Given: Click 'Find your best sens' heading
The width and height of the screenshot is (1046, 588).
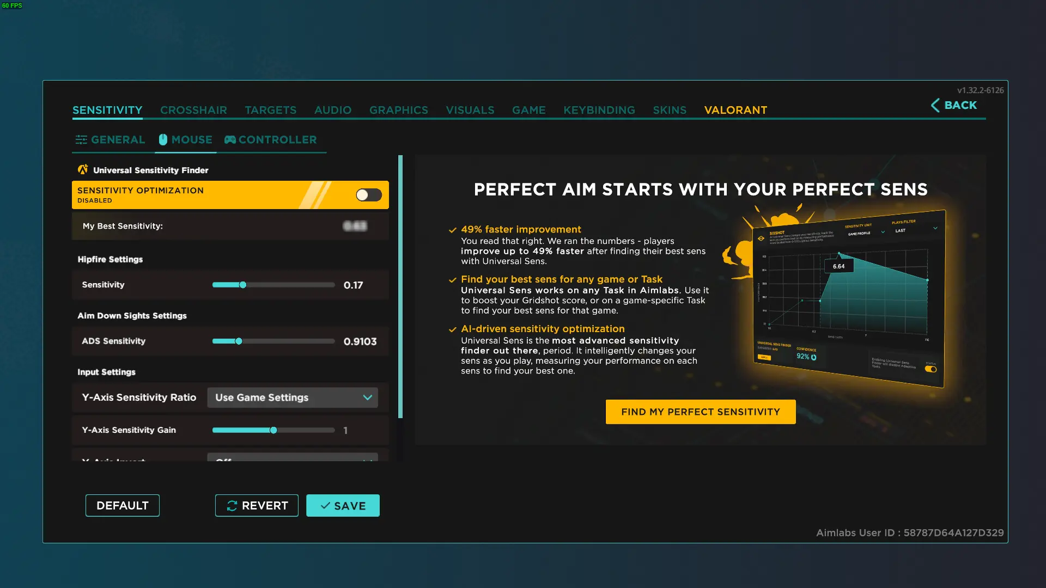Looking at the screenshot, I should point(562,279).
